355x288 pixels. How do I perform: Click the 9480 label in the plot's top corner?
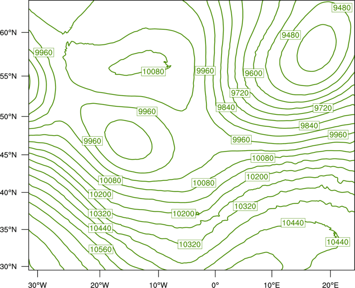point(342,8)
